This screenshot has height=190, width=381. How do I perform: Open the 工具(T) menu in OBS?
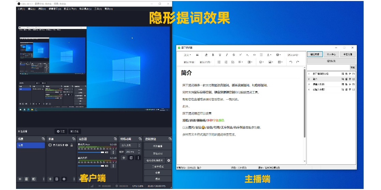click(x=98, y=9)
